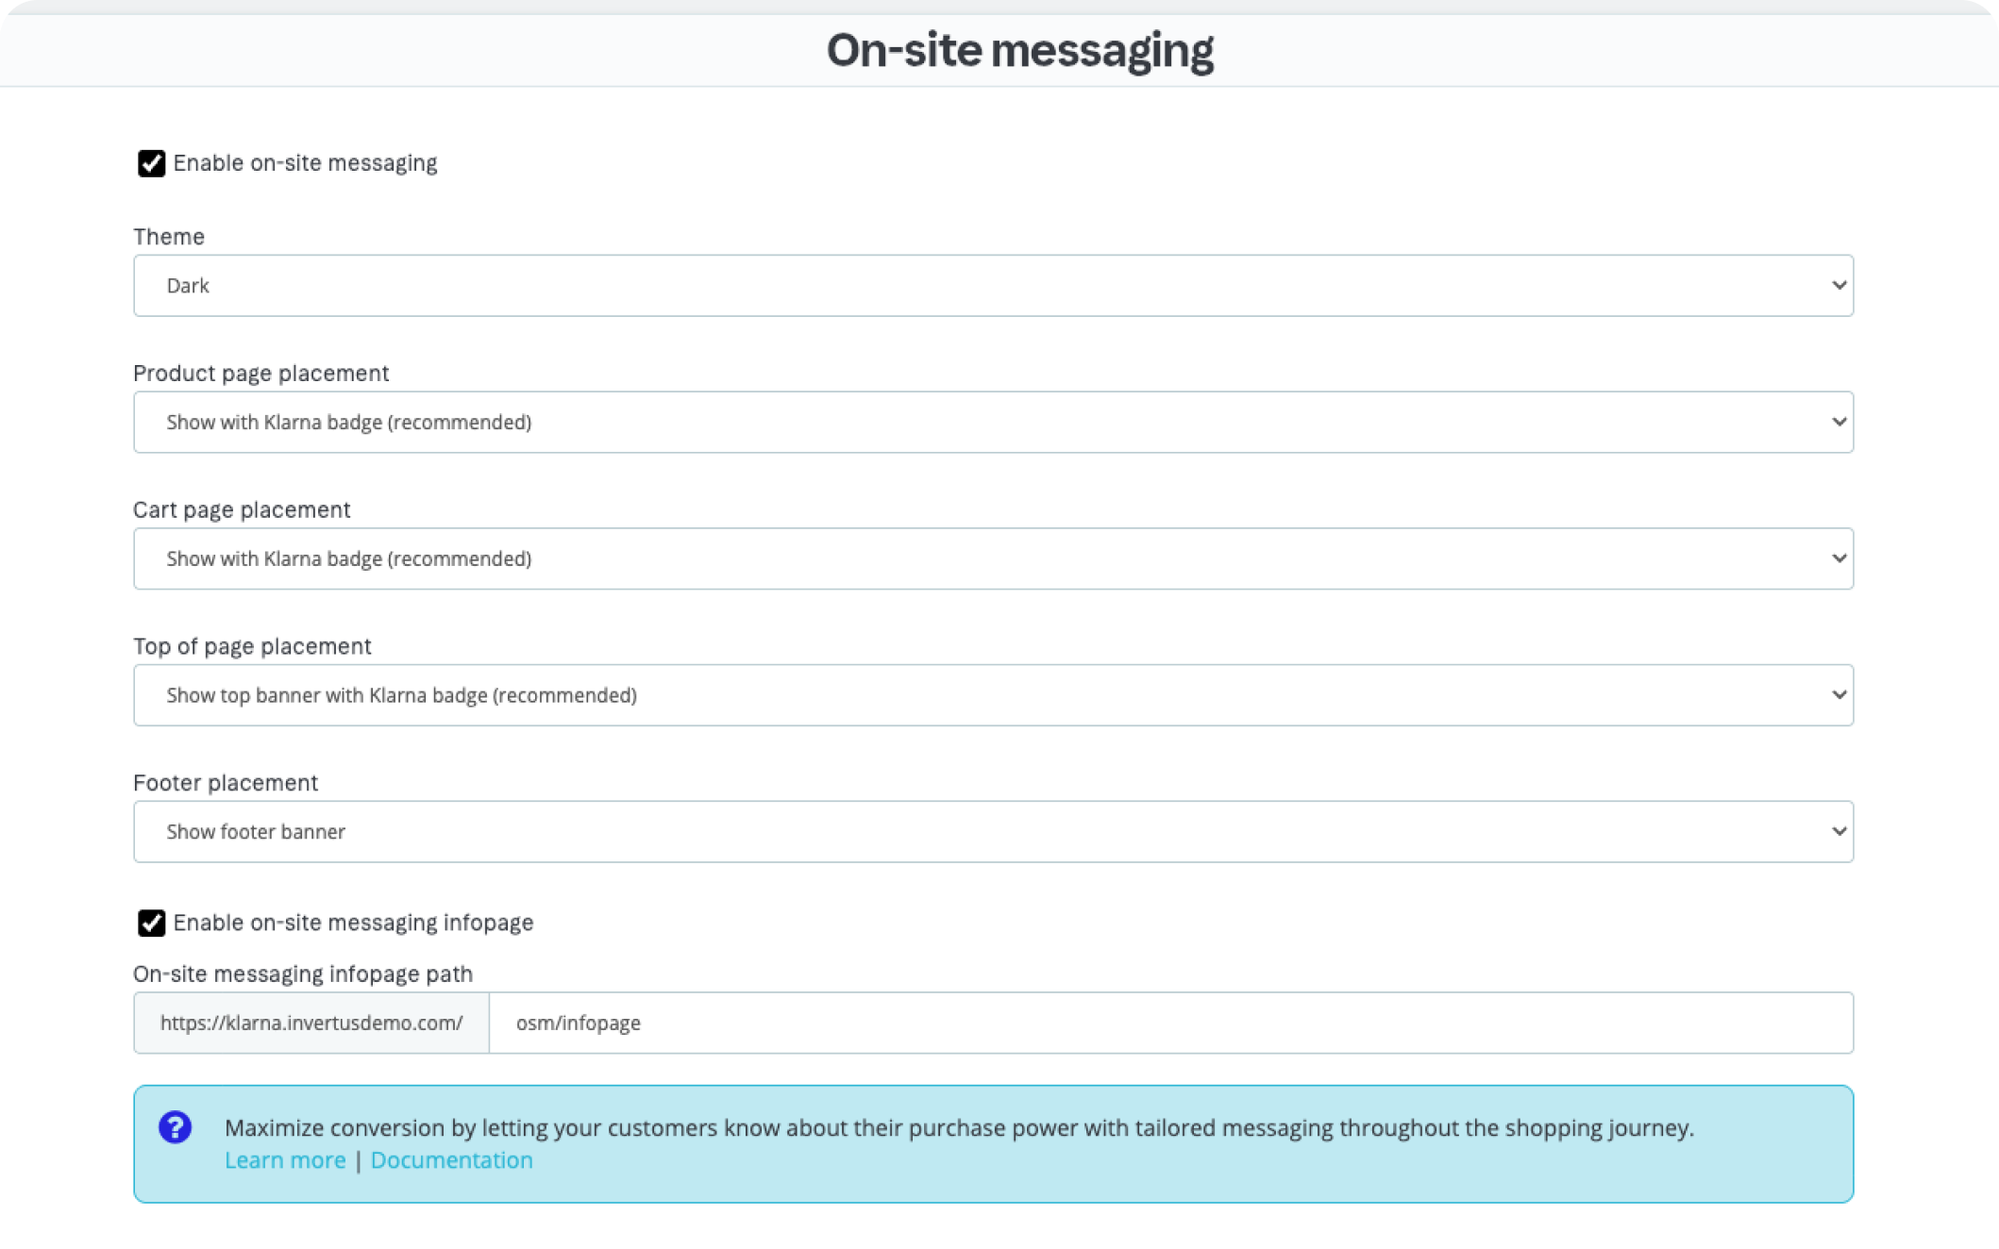Open the Footer placement dropdown
Image resolution: width=1999 pixels, height=1249 pixels.
[x=993, y=831]
